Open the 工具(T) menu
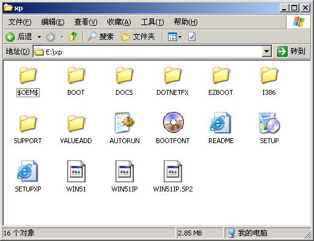 [x=152, y=22]
